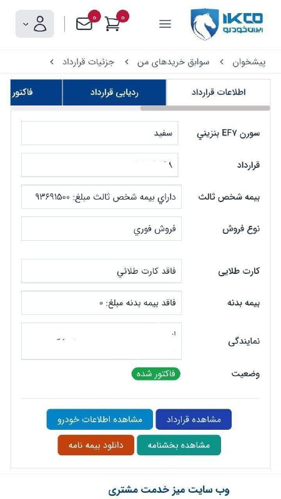Click the green فاکتور شده status badge
The width and height of the screenshot is (281, 499).
155,374
